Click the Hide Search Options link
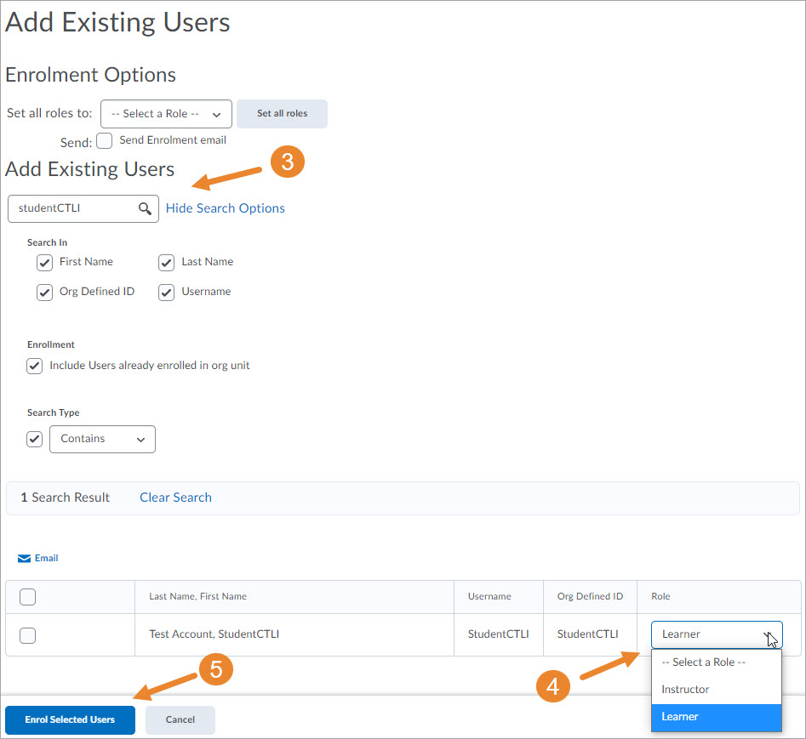The height and width of the screenshot is (739, 806). (x=225, y=208)
